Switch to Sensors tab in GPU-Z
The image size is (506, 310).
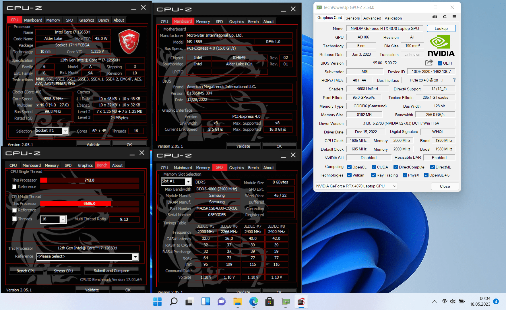(x=352, y=18)
